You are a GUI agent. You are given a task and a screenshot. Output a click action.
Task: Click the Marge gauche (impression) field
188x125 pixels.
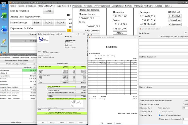pyautogui.click(x=185, y=119)
